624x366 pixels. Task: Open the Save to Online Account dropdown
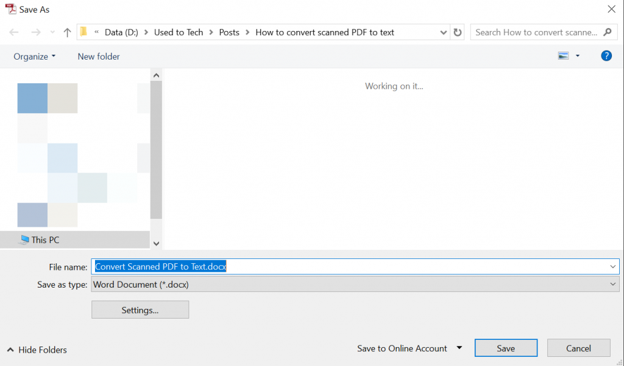coord(458,348)
